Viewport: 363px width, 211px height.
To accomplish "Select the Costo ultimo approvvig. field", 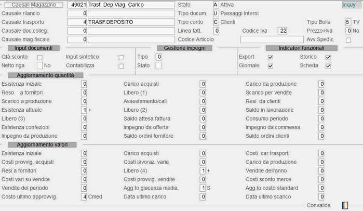I will tap(84, 197).
